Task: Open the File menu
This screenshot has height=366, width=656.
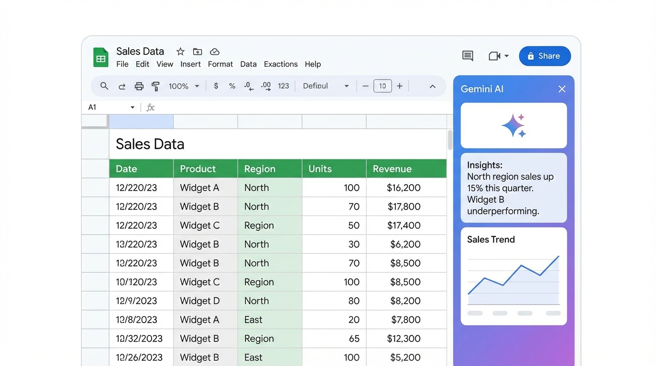Action: pos(123,64)
